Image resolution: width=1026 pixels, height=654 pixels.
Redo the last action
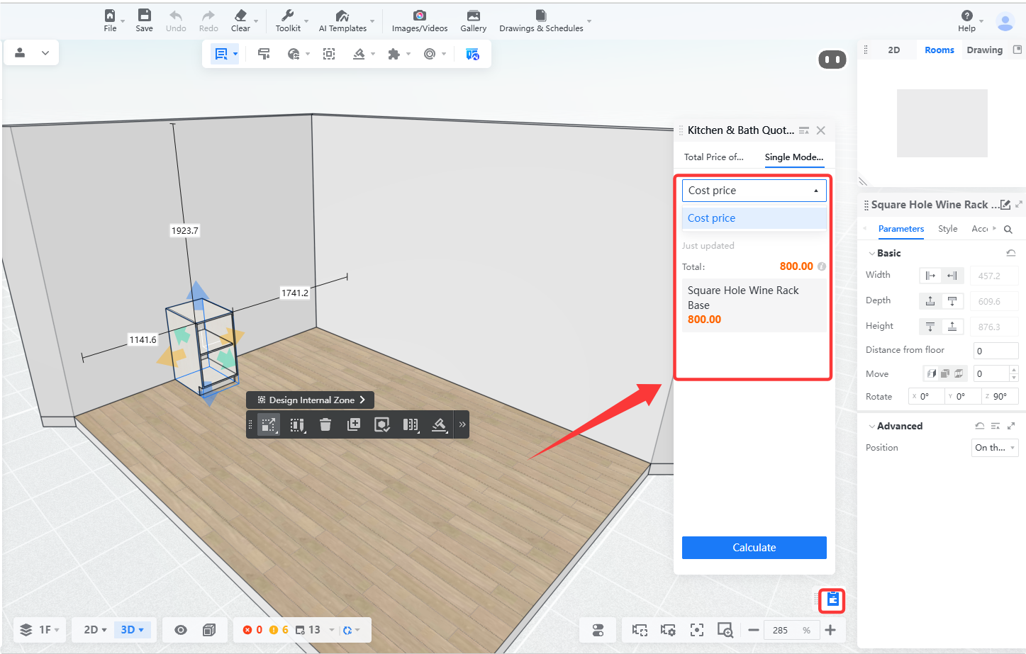click(x=208, y=21)
